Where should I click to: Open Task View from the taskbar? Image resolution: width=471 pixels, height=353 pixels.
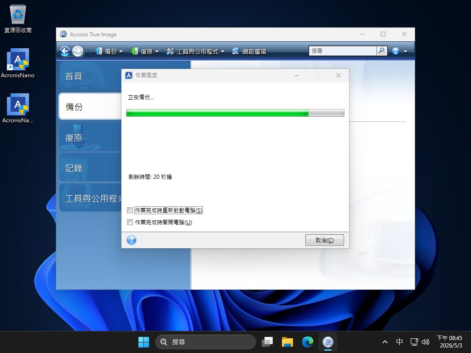coord(267,342)
